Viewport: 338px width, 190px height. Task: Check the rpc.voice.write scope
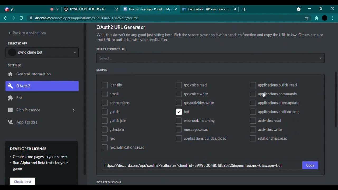pos(179,94)
